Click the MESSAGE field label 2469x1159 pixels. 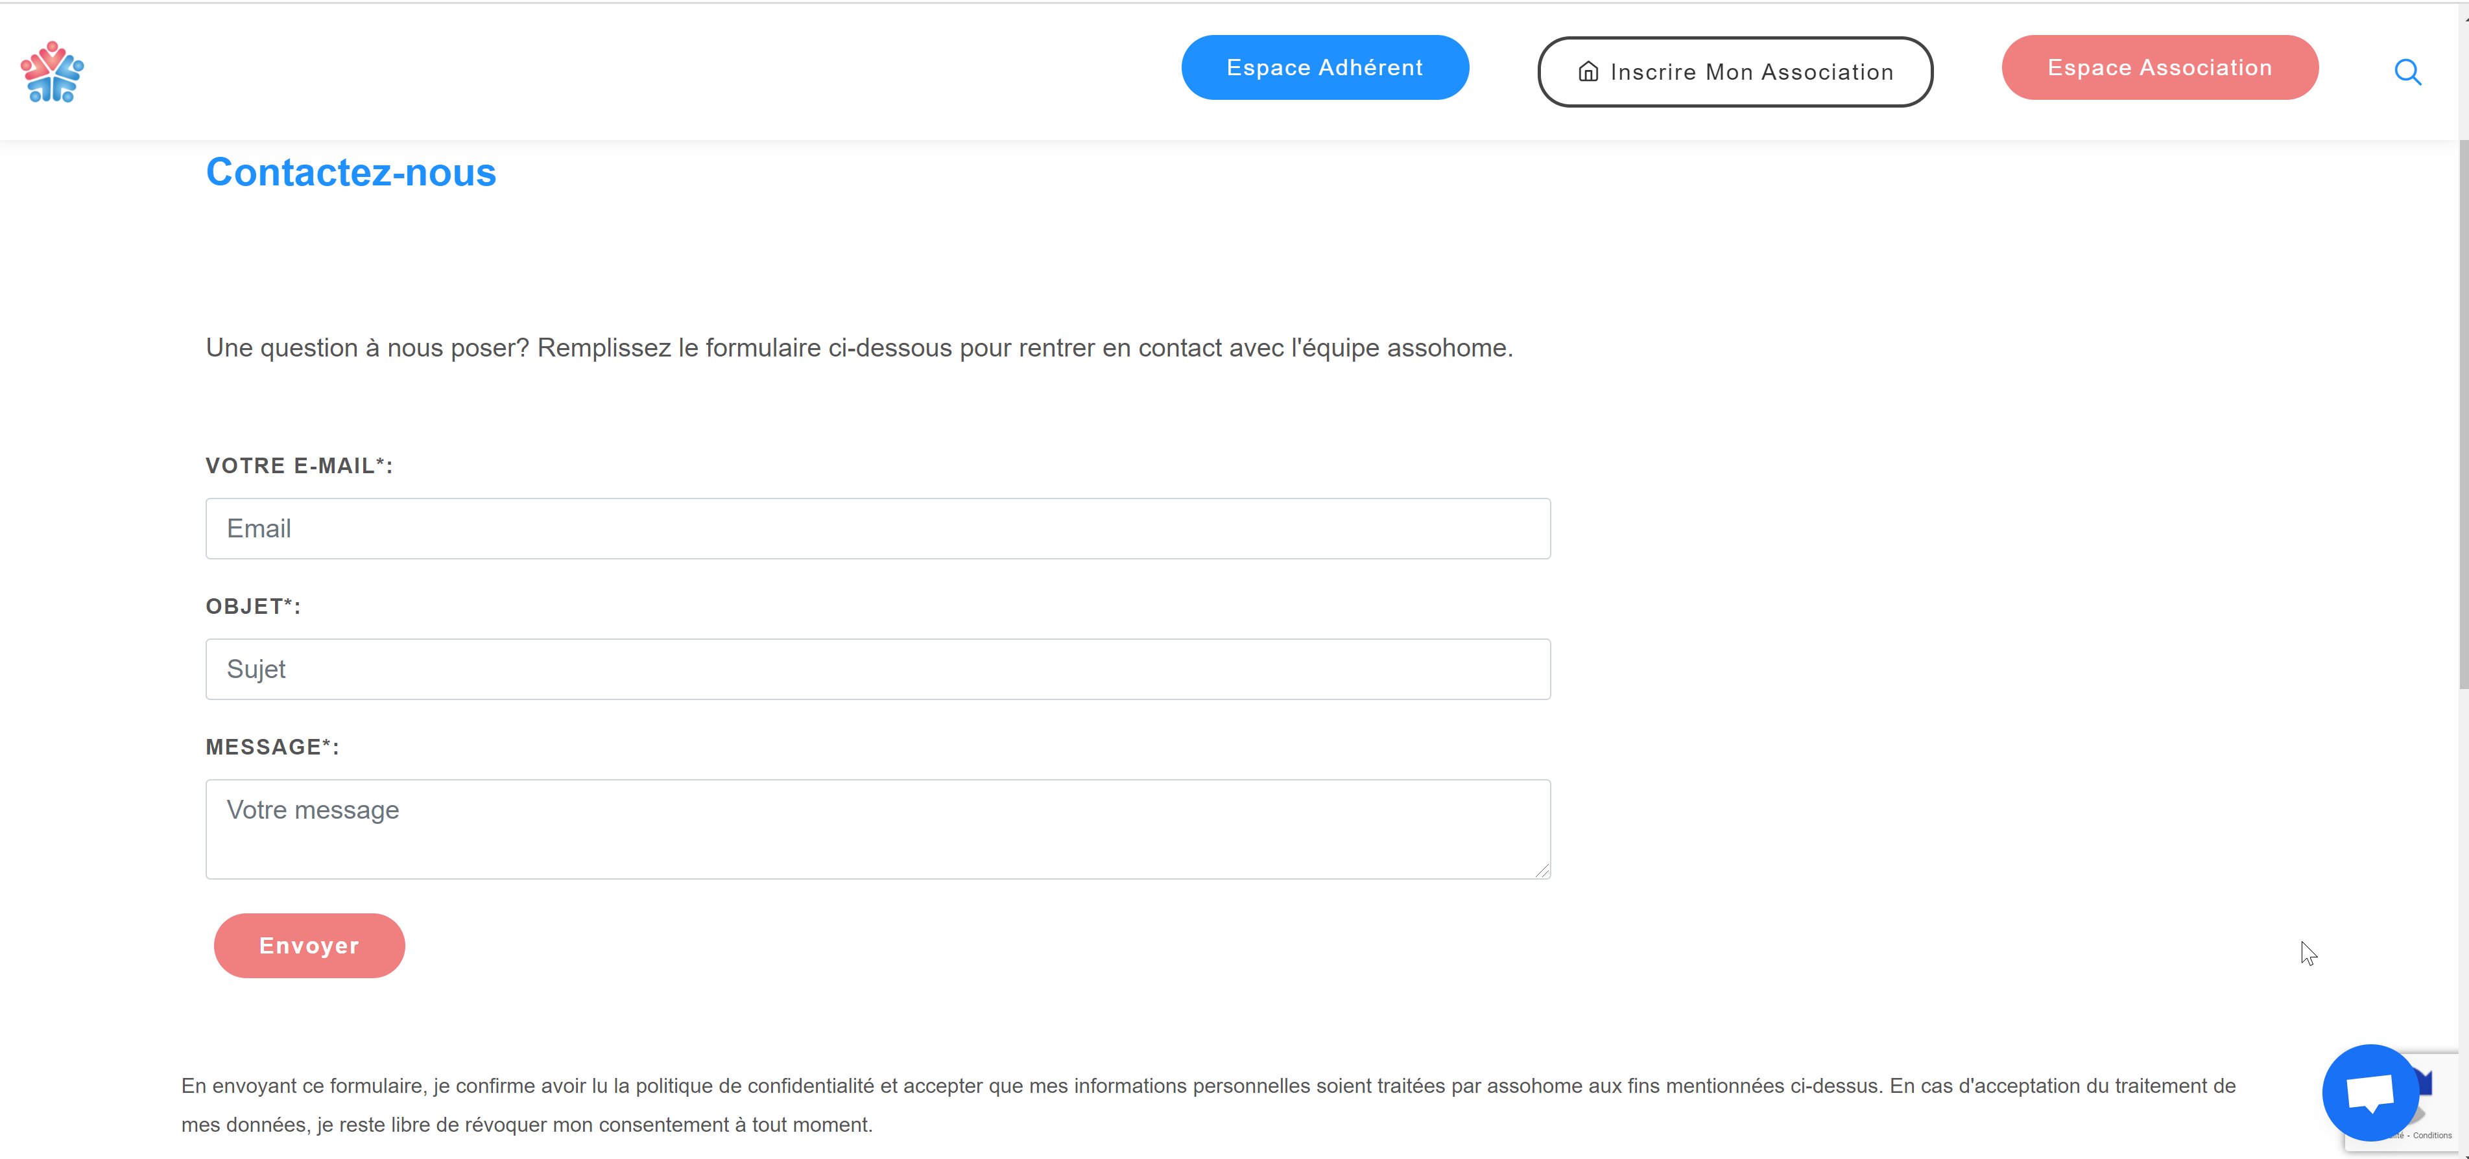coord(272,747)
